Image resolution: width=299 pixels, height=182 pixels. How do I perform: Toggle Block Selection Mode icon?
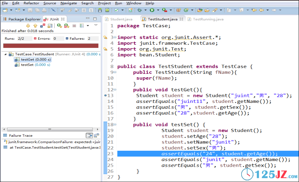pos(84,10)
